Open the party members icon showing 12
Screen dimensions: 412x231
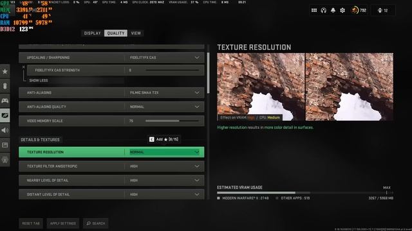(383, 10)
